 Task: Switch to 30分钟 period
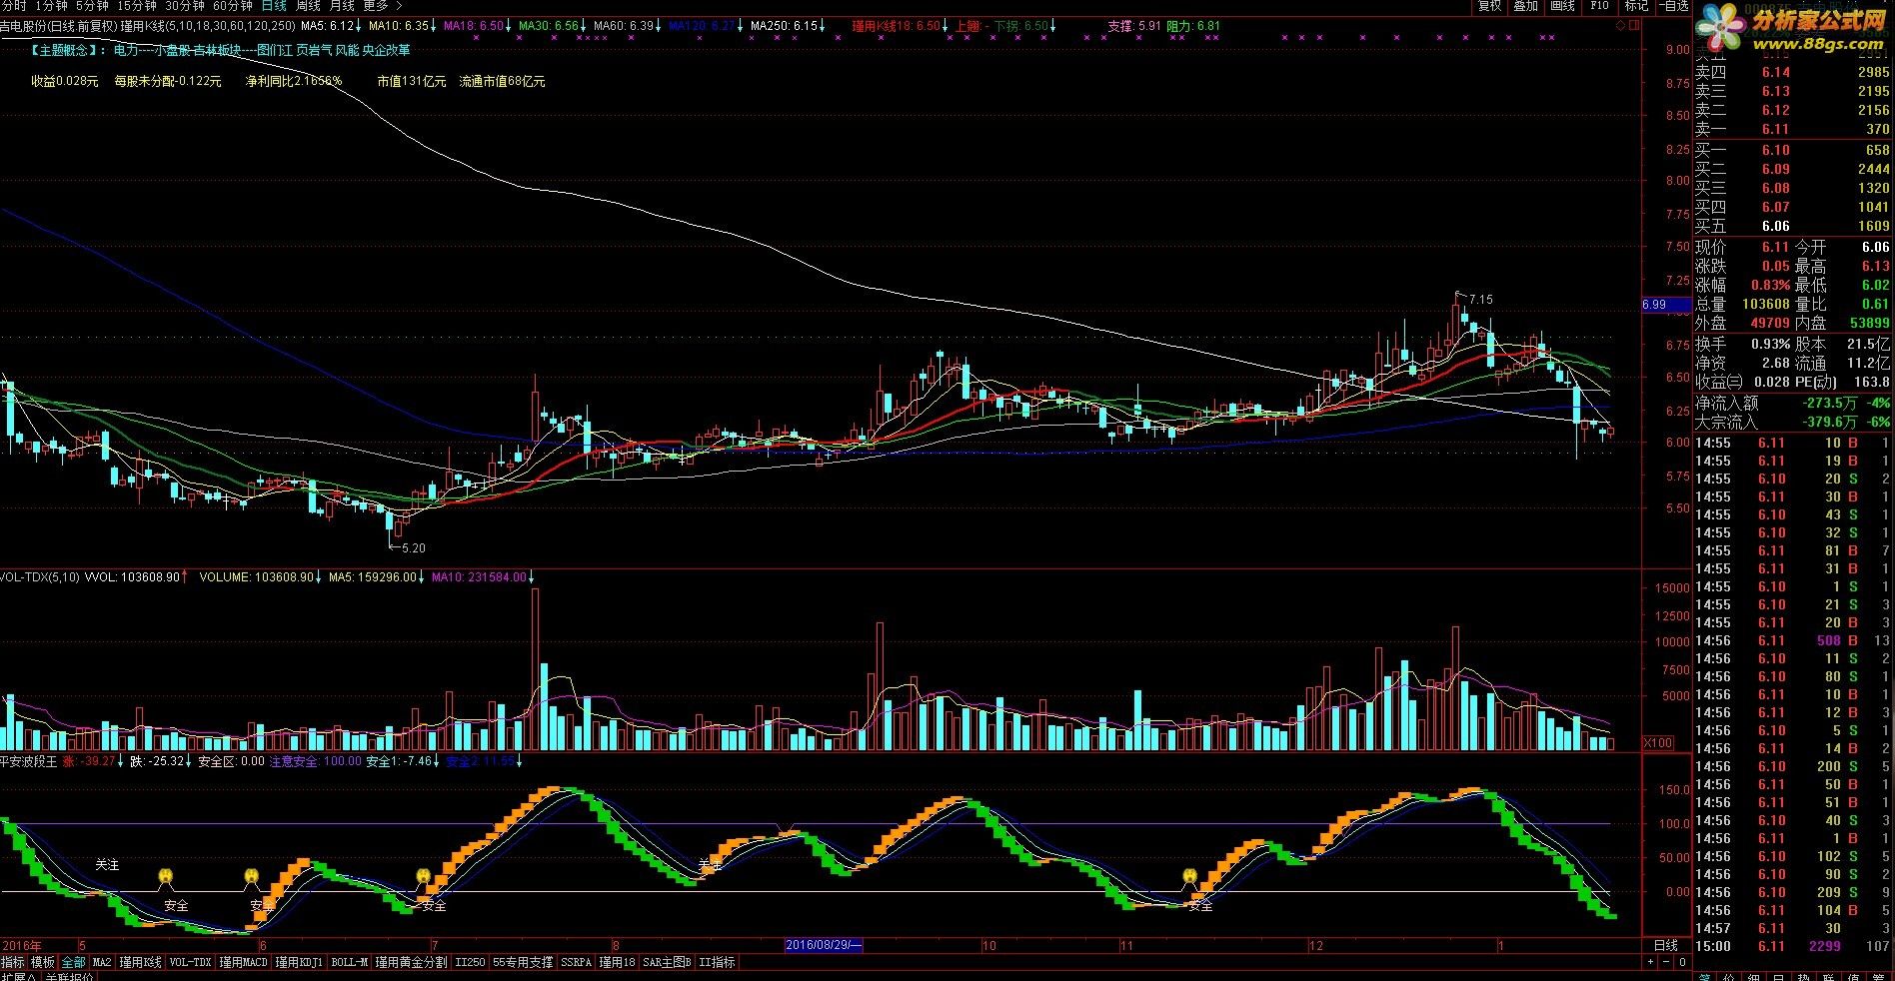pos(185,6)
